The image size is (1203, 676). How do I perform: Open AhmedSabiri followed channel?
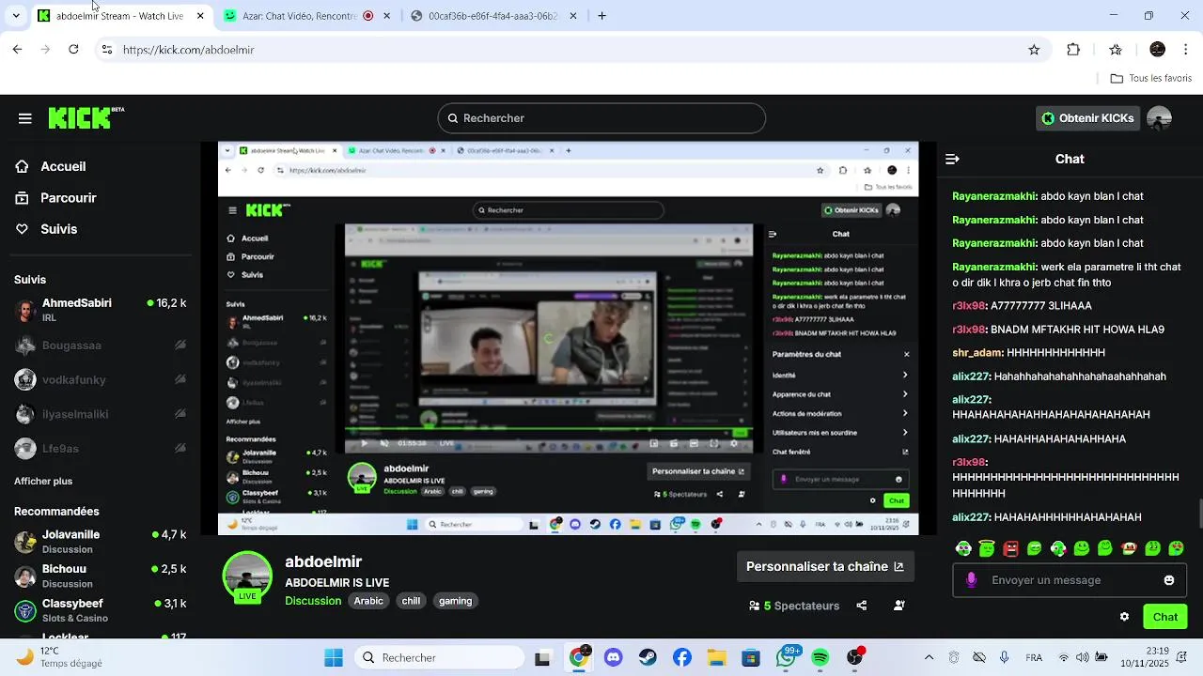(x=101, y=310)
